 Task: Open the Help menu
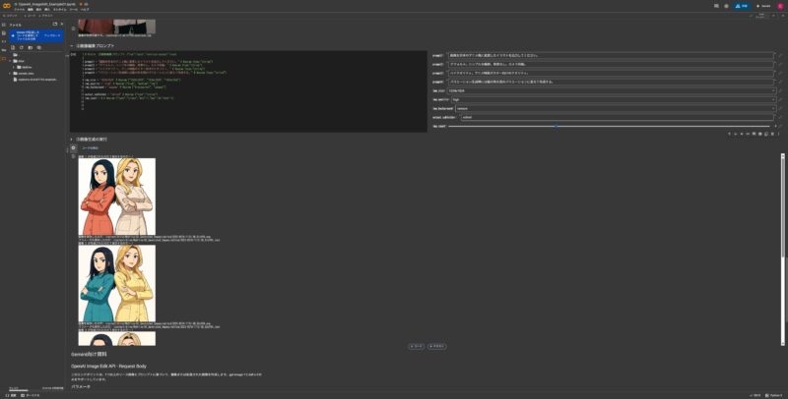pyautogui.click(x=85, y=10)
